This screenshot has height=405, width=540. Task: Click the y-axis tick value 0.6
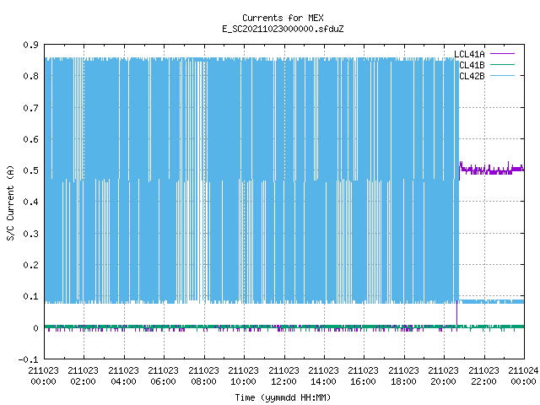point(30,139)
